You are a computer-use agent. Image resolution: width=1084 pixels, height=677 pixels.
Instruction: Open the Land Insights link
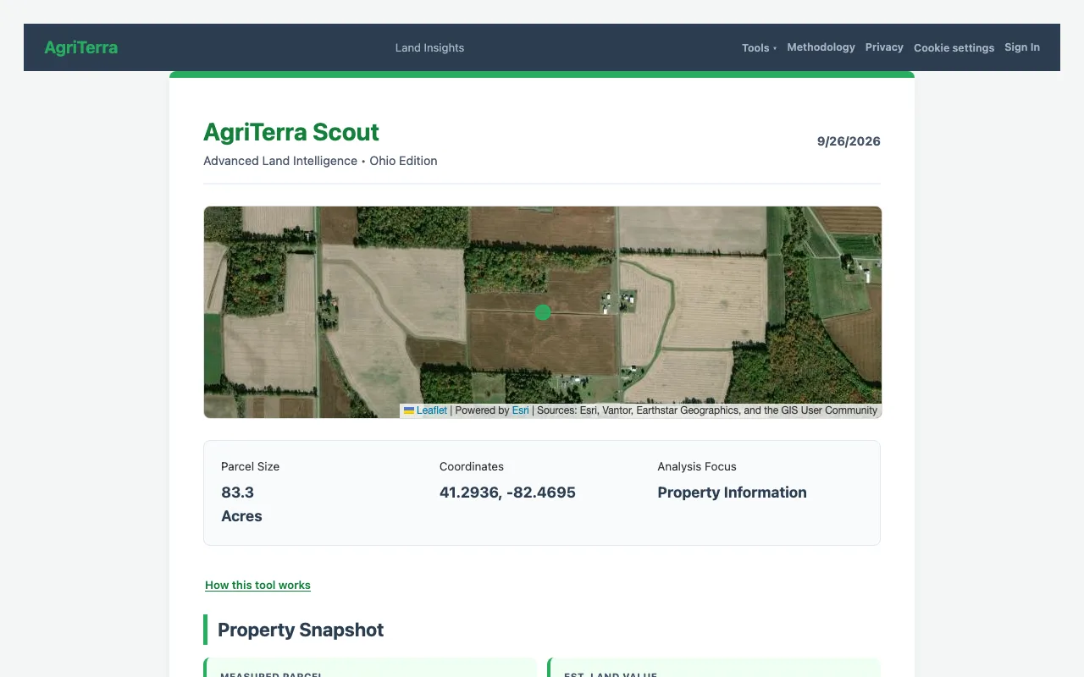pyautogui.click(x=429, y=47)
